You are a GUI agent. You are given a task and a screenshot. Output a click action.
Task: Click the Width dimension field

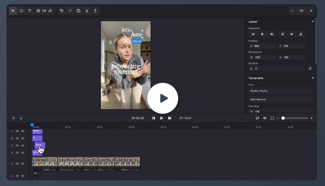point(262,57)
